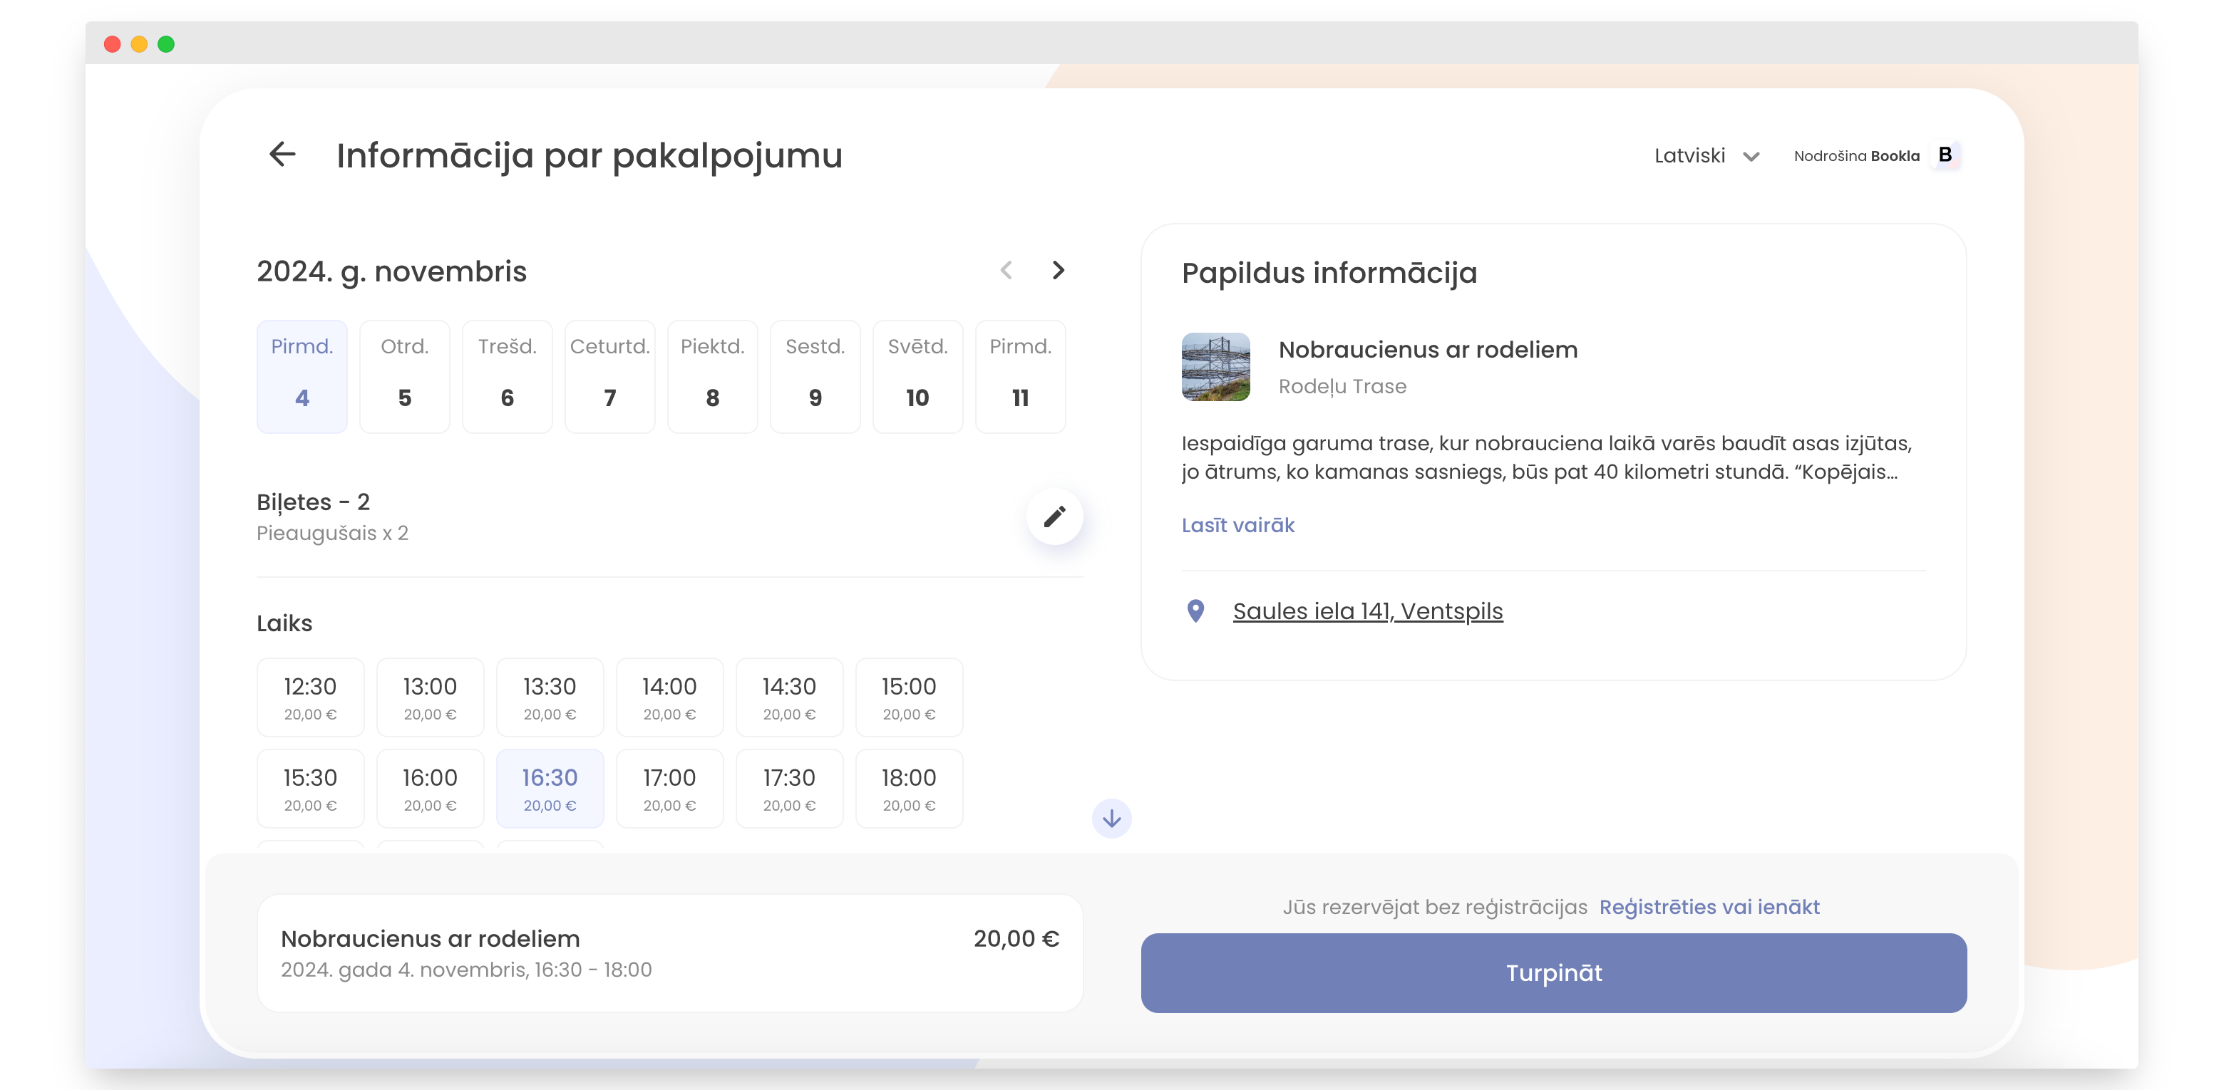Click the Rodeļu Trase thumbnail image

(1215, 367)
